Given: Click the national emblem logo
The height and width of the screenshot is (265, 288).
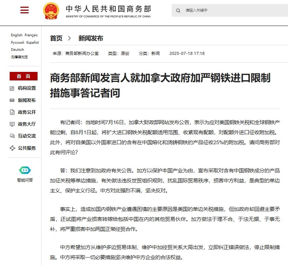Looking at the screenshot, I should pos(51,11).
